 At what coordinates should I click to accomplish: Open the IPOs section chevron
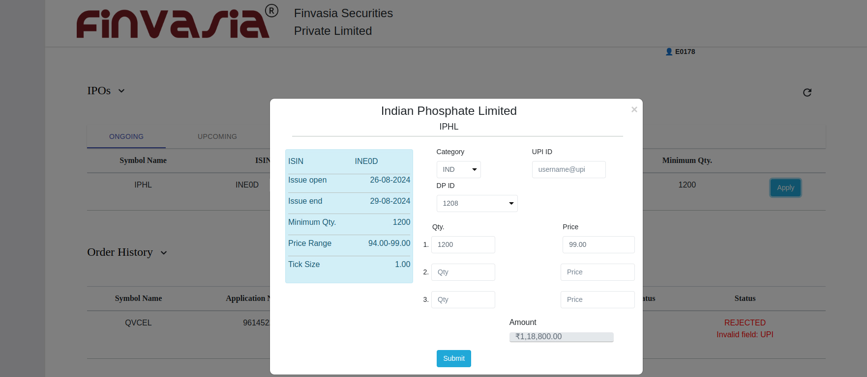(x=120, y=90)
